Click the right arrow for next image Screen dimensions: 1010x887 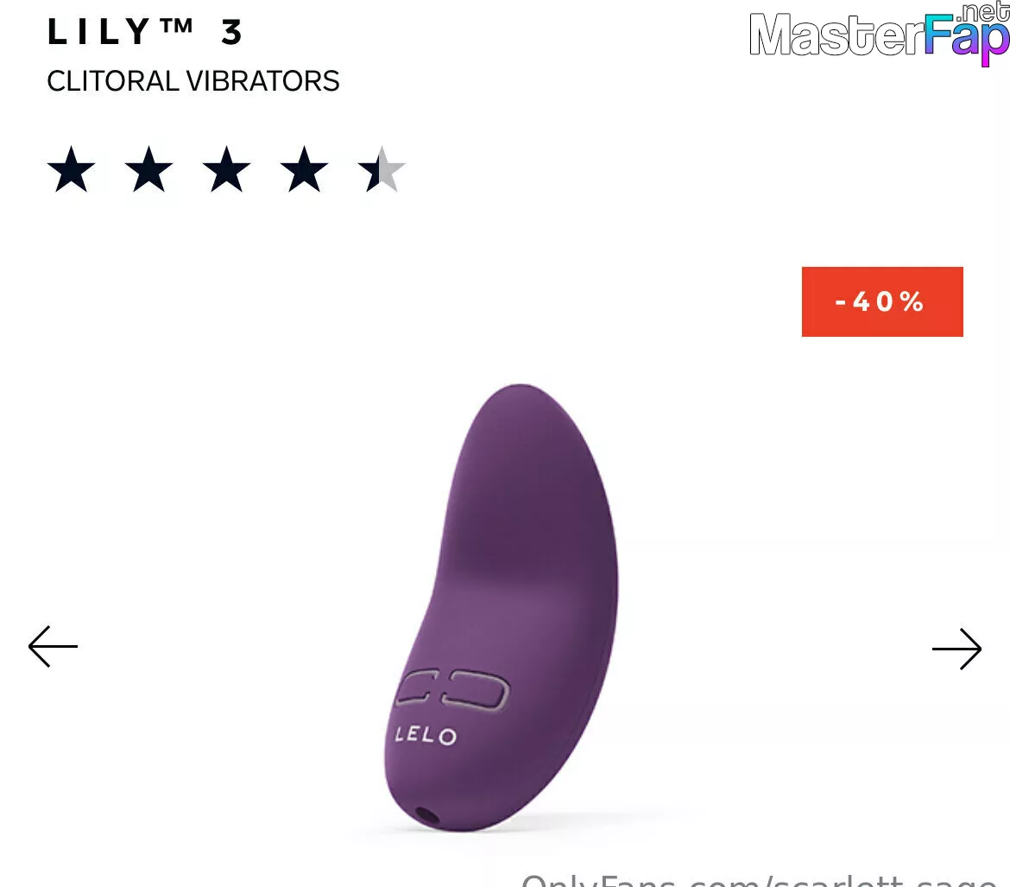pos(956,649)
